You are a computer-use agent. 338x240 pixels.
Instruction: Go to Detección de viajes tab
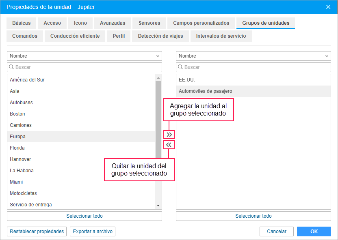click(x=160, y=36)
